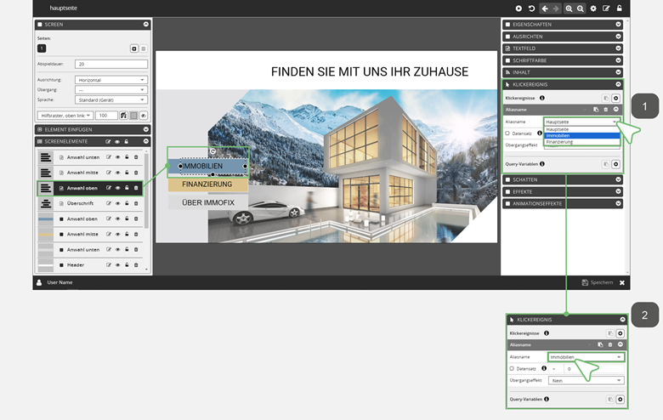Click the undo back arrow icon

tap(544, 8)
